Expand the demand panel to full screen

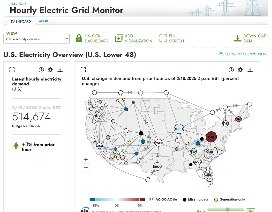[12, 70]
